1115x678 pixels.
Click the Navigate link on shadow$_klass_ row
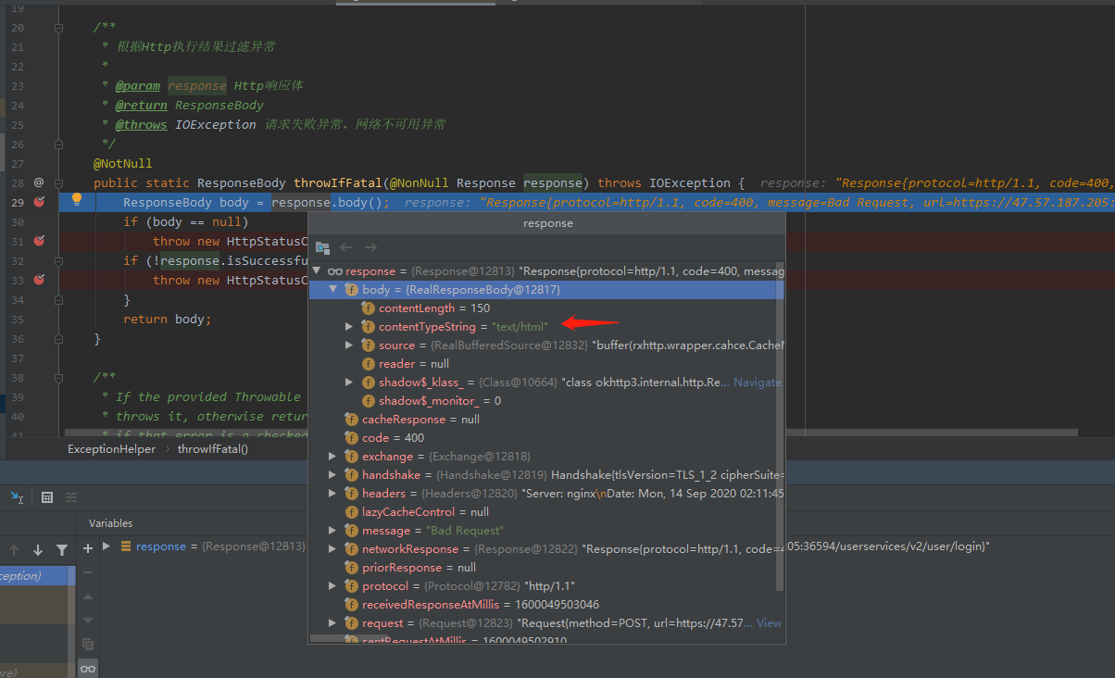pos(758,382)
